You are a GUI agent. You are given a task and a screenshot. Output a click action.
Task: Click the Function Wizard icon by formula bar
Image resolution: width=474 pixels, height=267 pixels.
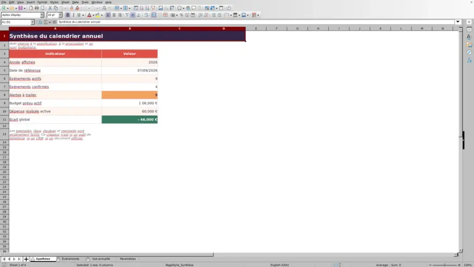click(40, 22)
